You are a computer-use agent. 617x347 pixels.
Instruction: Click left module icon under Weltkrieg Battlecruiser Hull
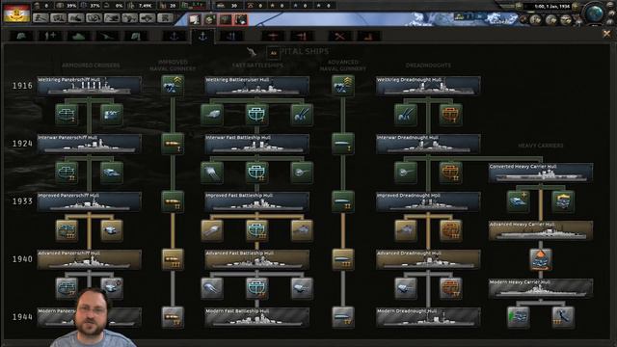point(212,115)
